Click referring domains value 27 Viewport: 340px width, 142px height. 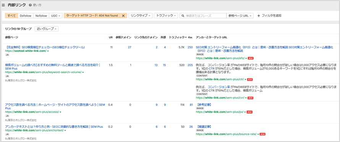click(x=130, y=47)
